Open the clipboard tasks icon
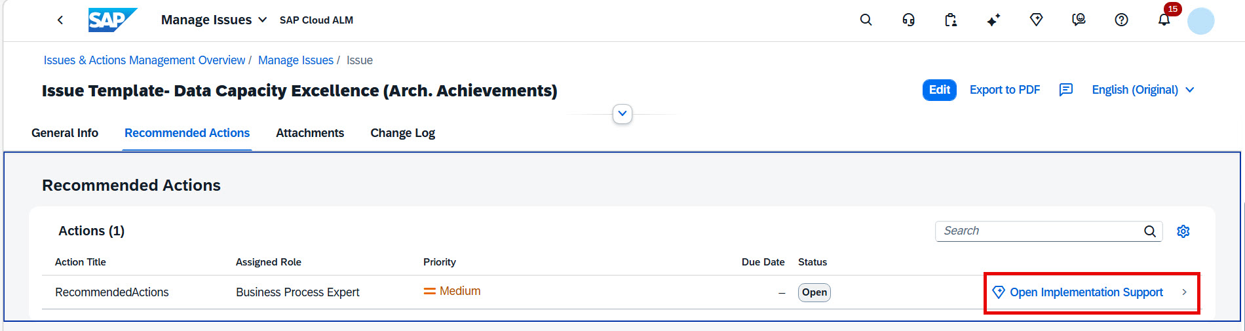The width and height of the screenshot is (1245, 331). [951, 20]
